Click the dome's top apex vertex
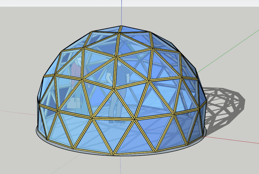Viewport: 259px width, 174px height. click(x=121, y=26)
